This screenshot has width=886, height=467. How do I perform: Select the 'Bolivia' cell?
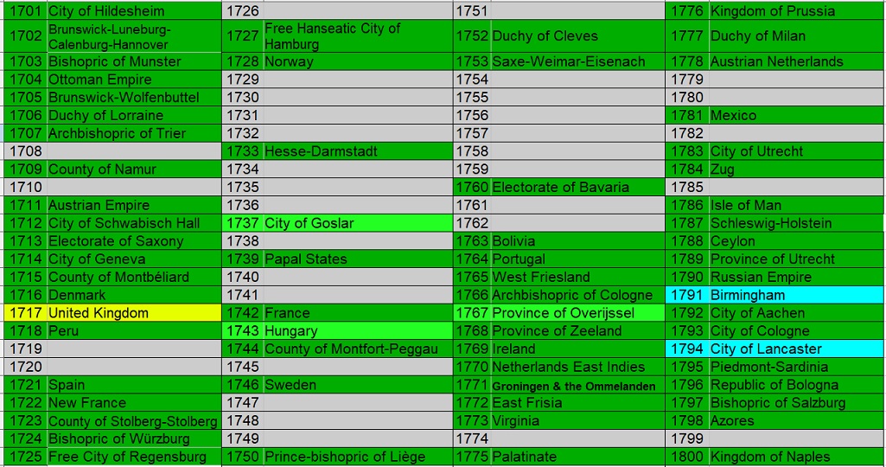[577, 241]
